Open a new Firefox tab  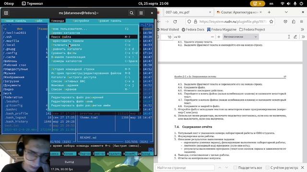pyautogui.click(x=269, y=12)
